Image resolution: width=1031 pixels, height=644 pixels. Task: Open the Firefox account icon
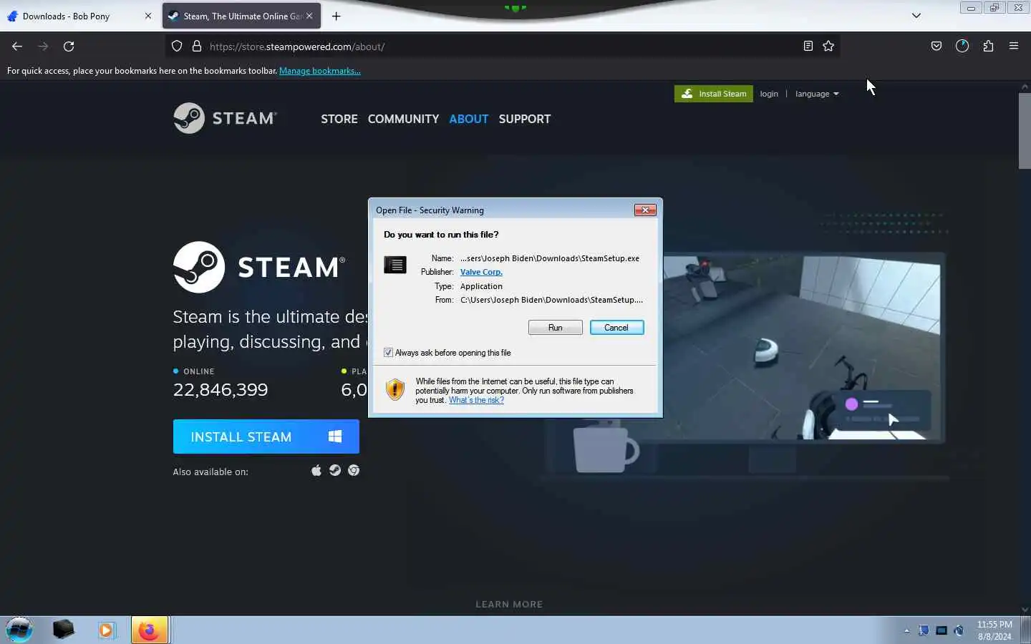pos(962,47)
